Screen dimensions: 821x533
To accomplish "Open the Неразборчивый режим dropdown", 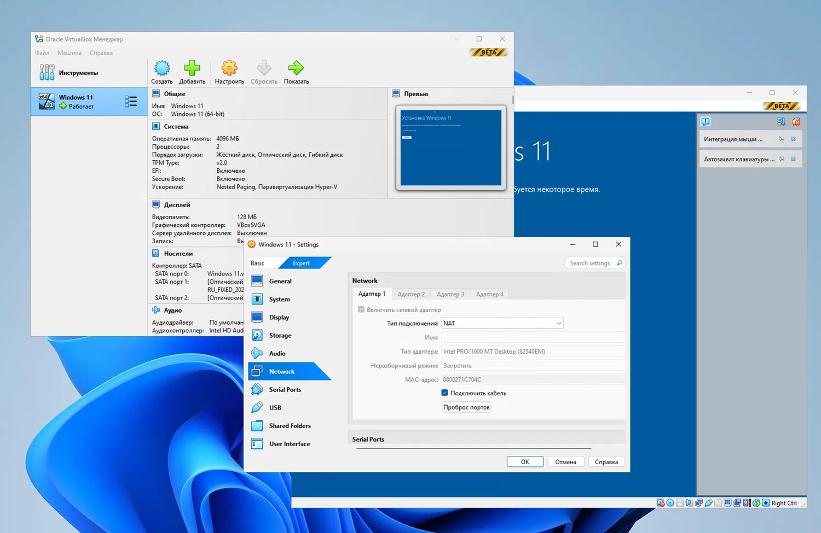I will (533, 366).
